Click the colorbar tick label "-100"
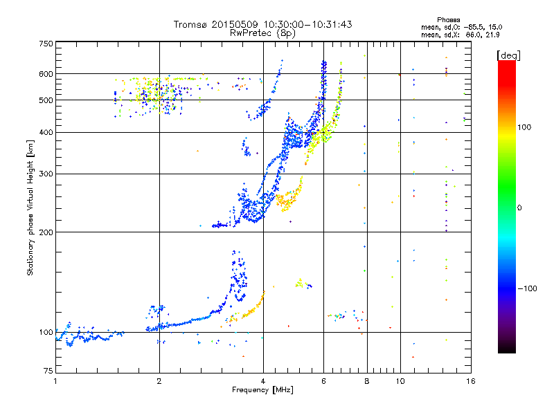Image resolution: width=554 pixels, height=415 pixels. tap(527, 288)
